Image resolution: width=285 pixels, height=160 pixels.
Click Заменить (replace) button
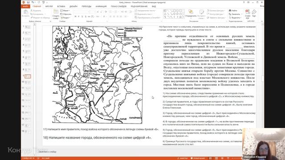236,14
